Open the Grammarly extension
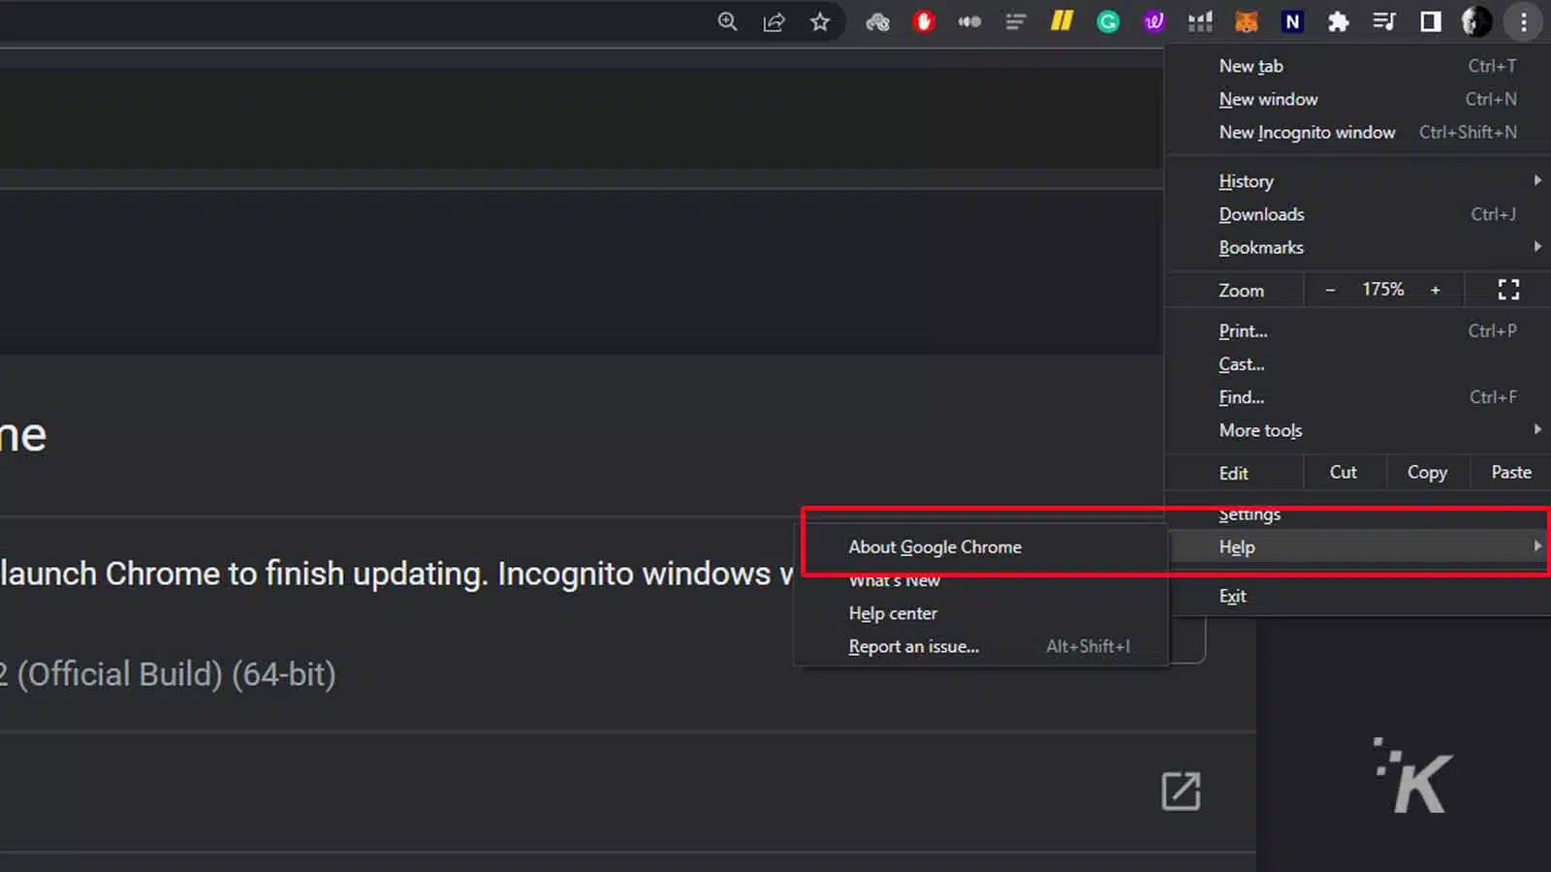 1108,21
